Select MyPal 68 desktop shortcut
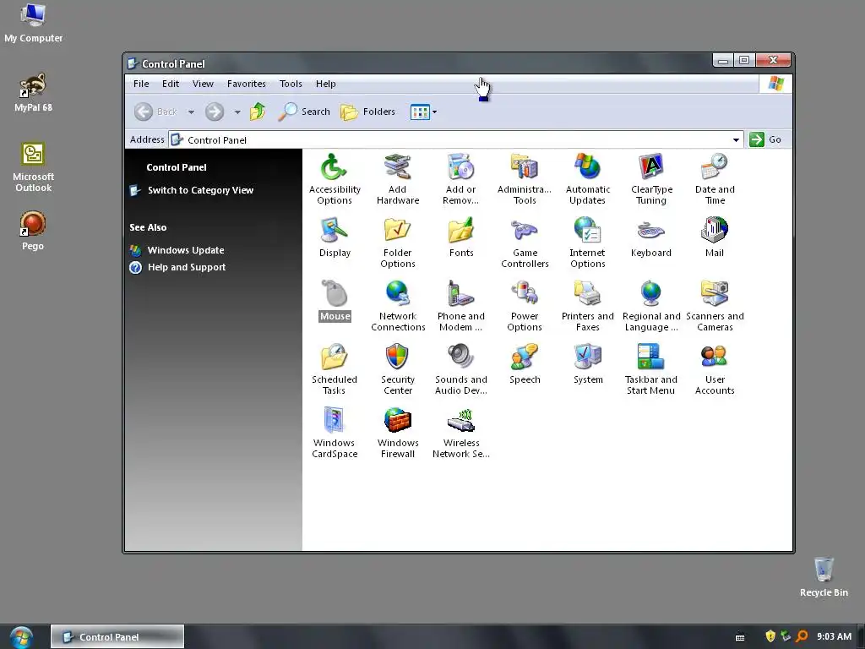Image resolution: width=865 pixels, height=649 pixels. [x=33, y=93]
